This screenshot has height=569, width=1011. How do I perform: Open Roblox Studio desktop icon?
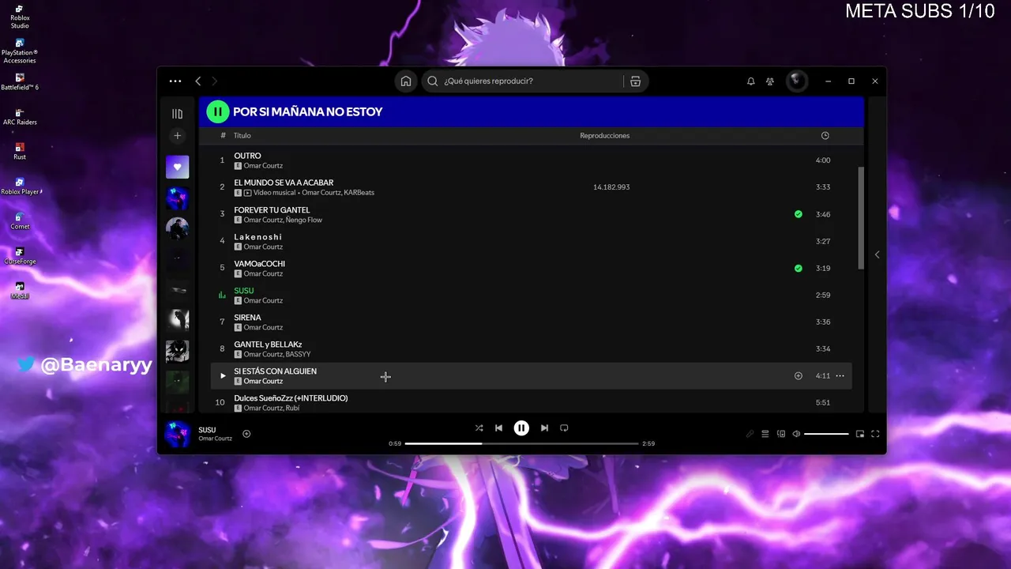tap(20, 17)
